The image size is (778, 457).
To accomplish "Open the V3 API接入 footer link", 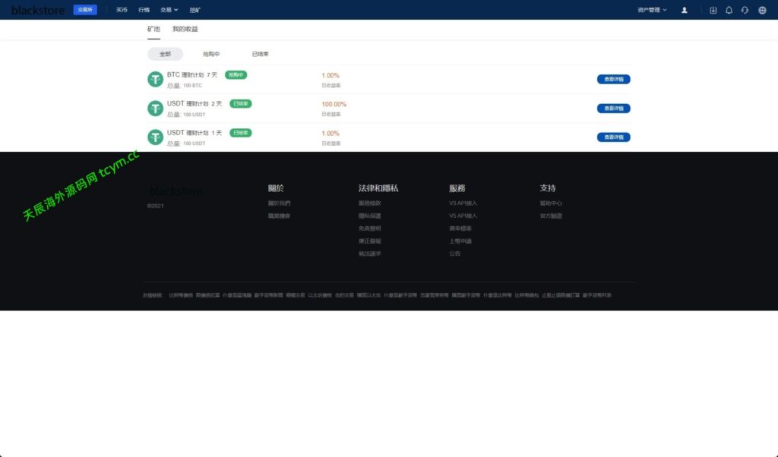I will tap(463, 203).
